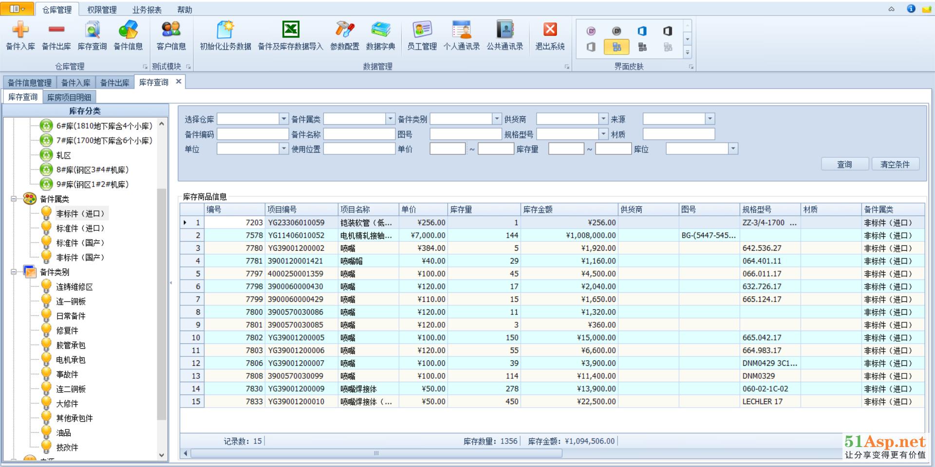Click the 备件编码 input field
935x467 pixels.
(253, 134)
